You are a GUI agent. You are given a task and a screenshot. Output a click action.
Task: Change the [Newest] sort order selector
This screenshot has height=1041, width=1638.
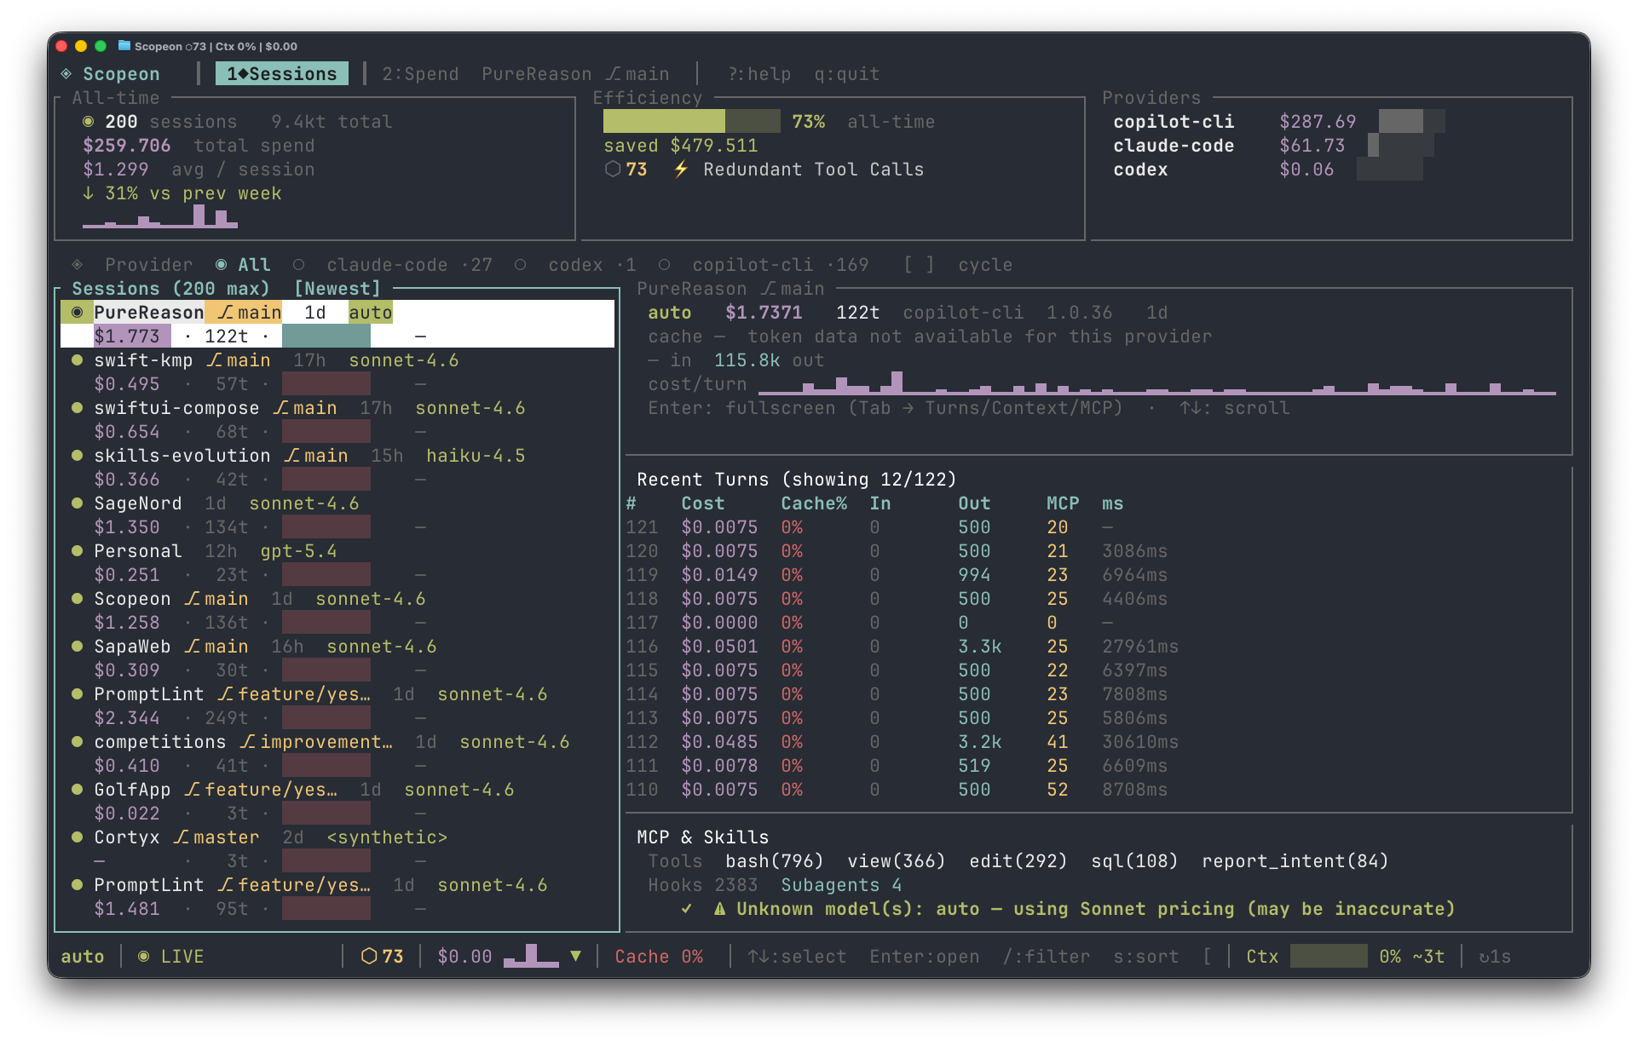[337, 289]
